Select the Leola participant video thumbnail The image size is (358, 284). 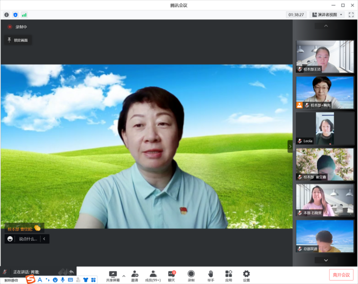tap(325, 129)
